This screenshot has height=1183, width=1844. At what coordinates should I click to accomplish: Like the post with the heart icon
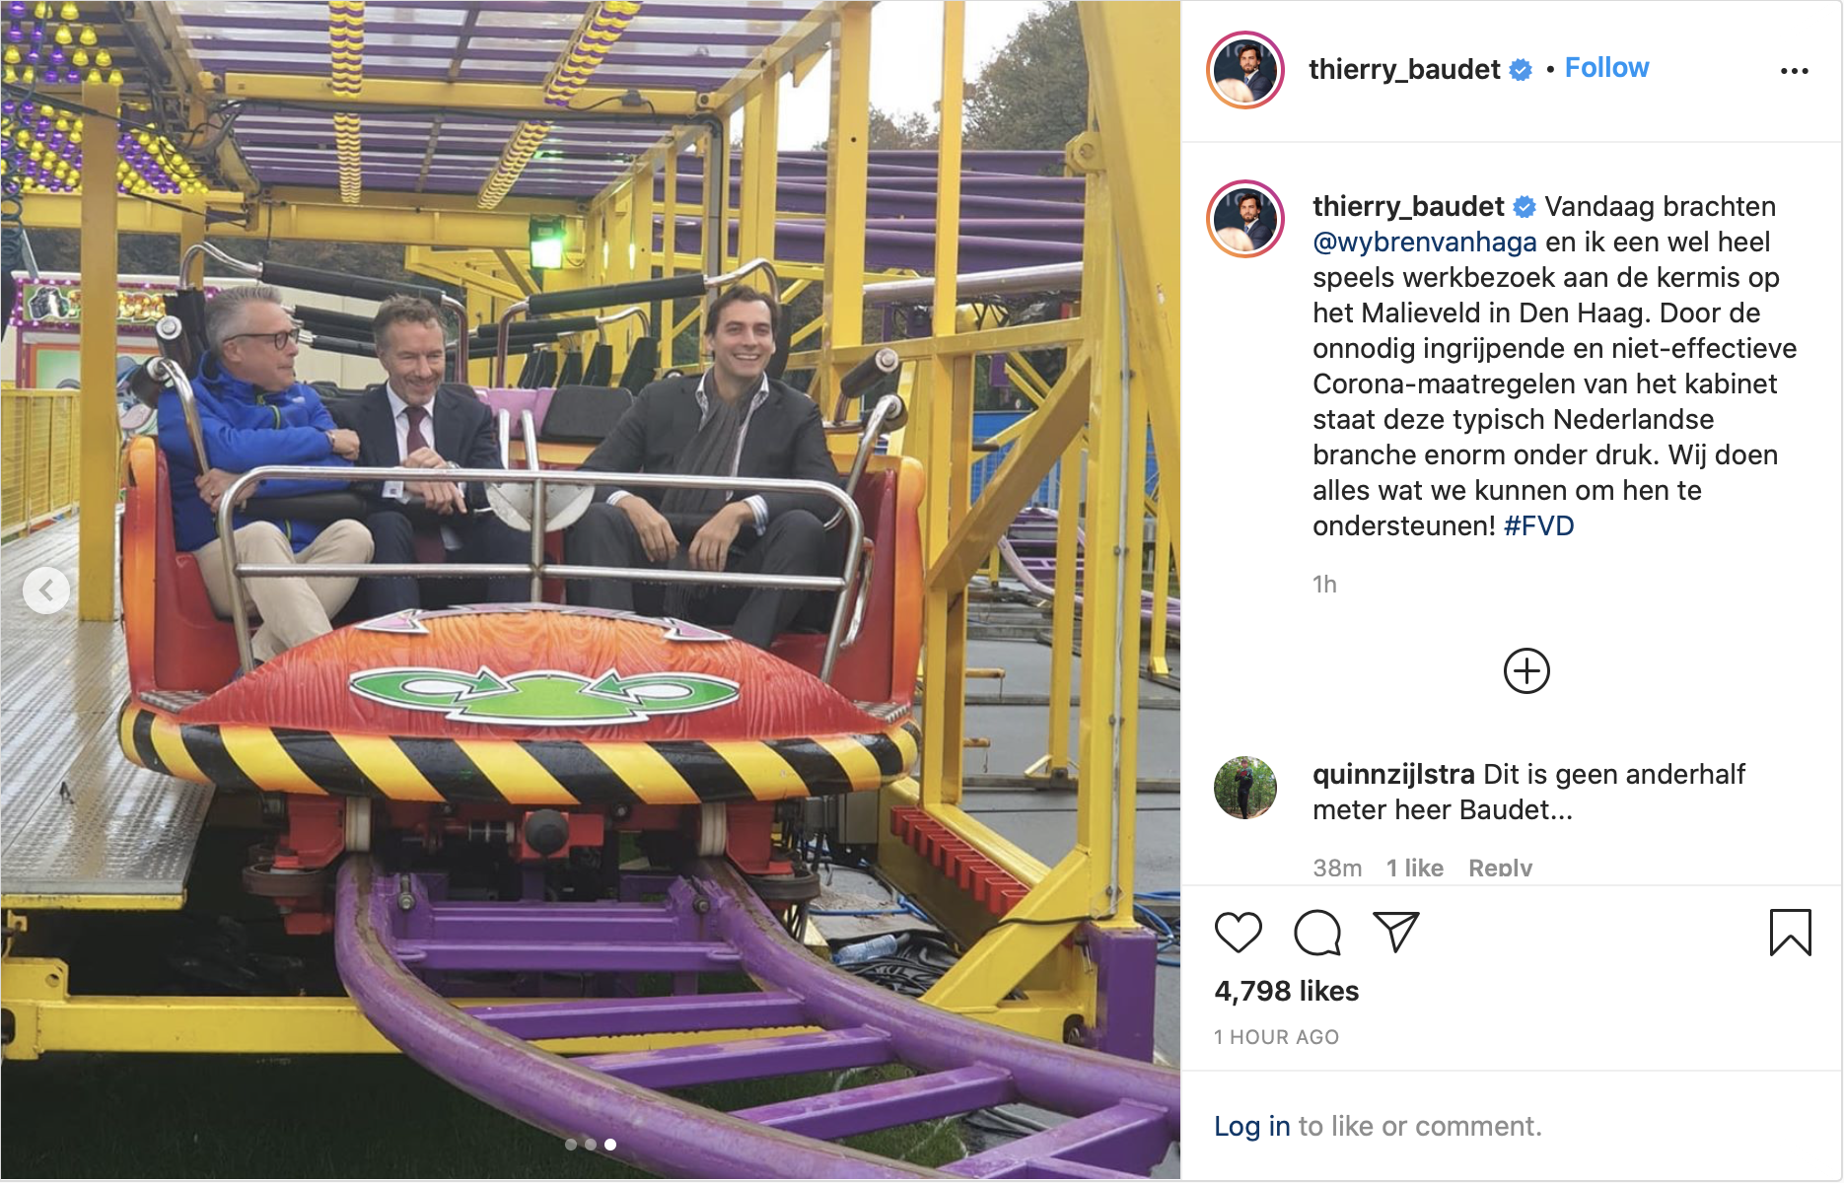click(1238, 933)
